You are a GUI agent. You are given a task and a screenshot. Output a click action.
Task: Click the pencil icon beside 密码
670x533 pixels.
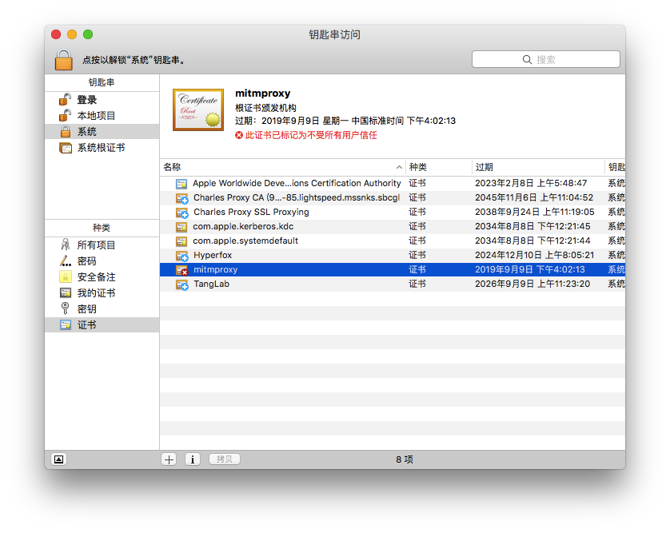[66, 261]
